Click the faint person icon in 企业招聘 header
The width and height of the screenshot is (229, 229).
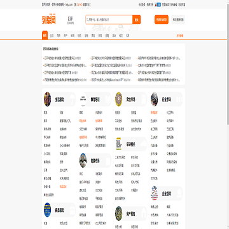179,193
